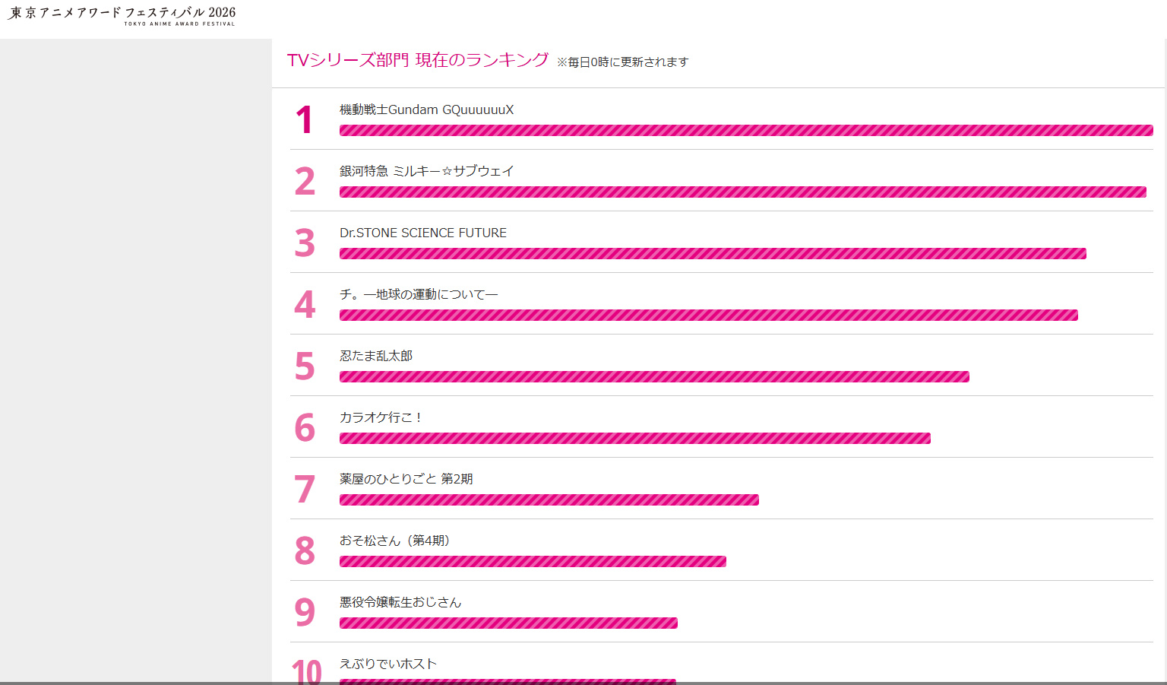Select the 機動戦士Gundam GQuuuuuuX title
The height and width of the screenshot is (685, 1167).
[426, 109]
